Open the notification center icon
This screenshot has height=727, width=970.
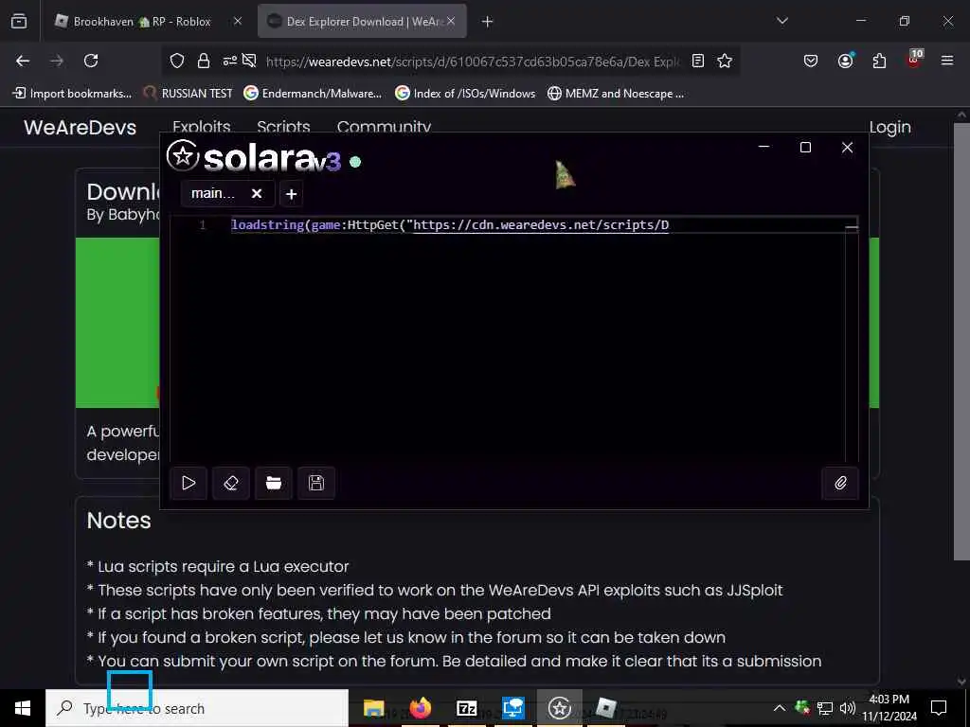pos(939,708)
